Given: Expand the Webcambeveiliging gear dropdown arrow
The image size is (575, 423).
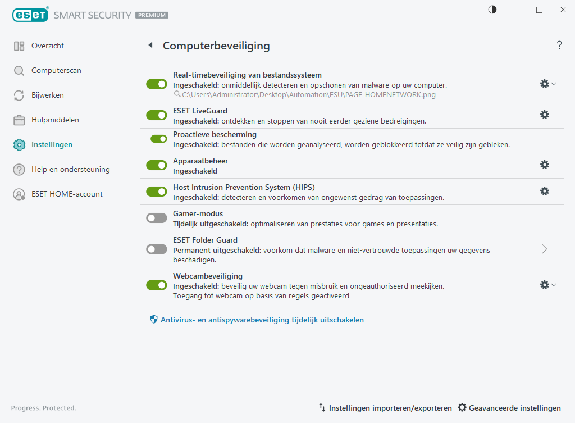Looking at the screenshot, I should point(553,285).
